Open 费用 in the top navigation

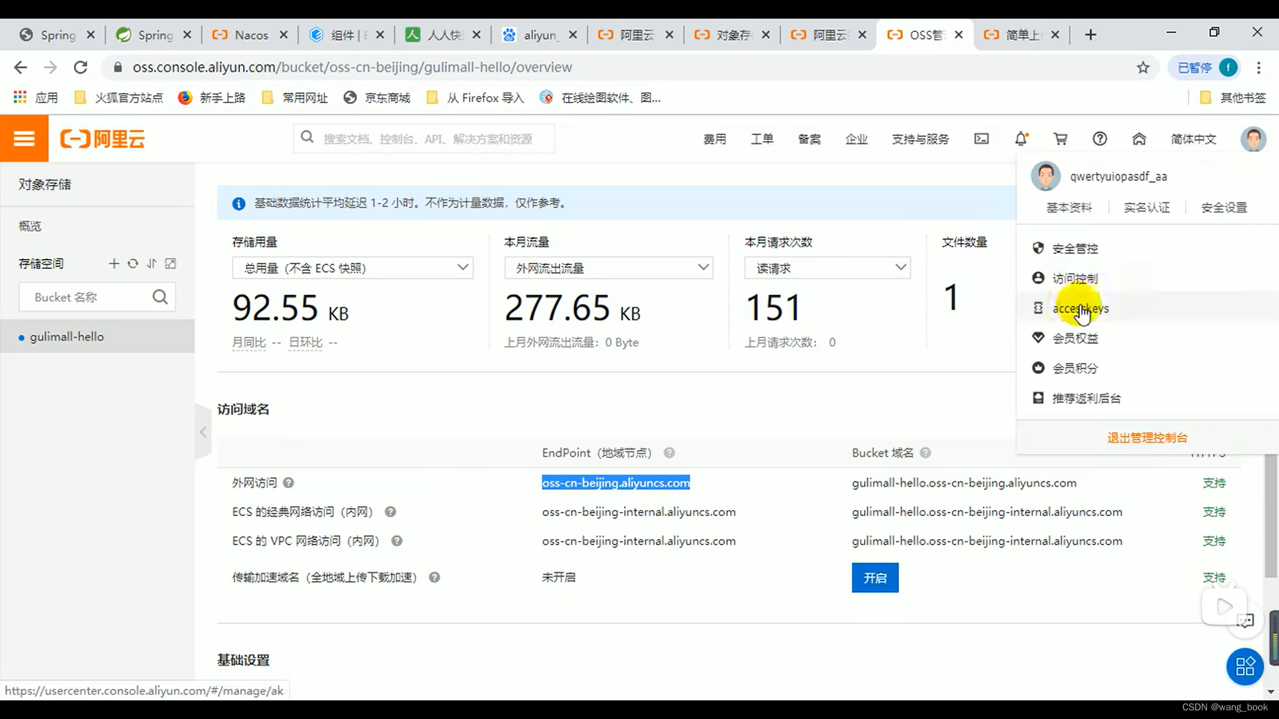click(715, 139)
